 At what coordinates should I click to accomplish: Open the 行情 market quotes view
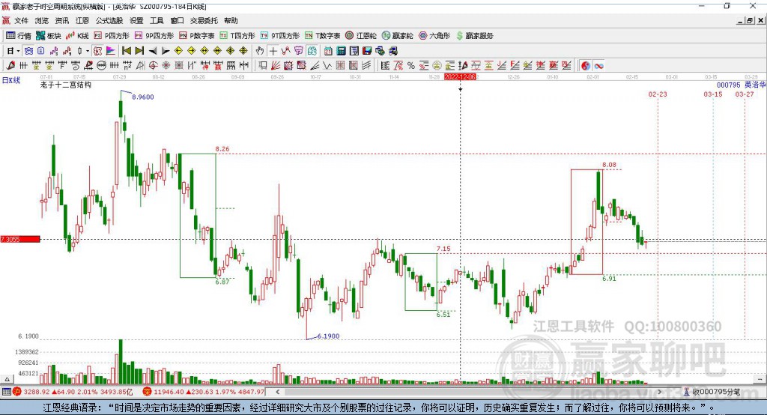coord(19,35)
